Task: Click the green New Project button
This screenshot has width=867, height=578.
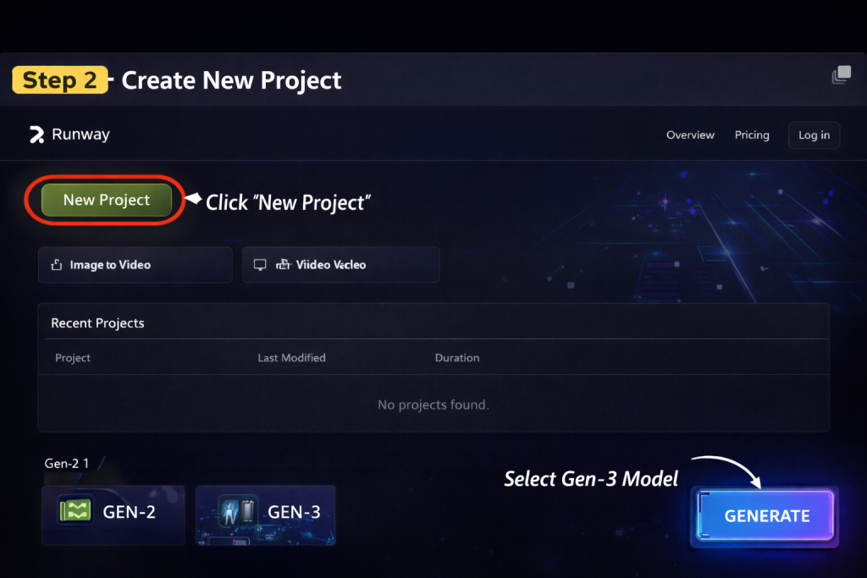Action: click(106, 200)
